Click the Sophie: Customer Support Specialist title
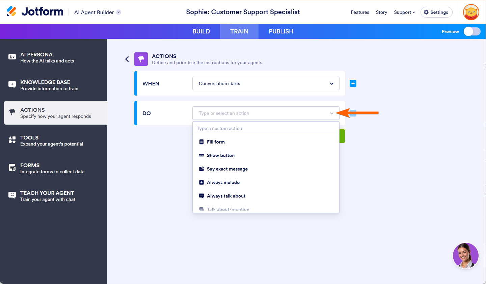 (x=243, y=12)
